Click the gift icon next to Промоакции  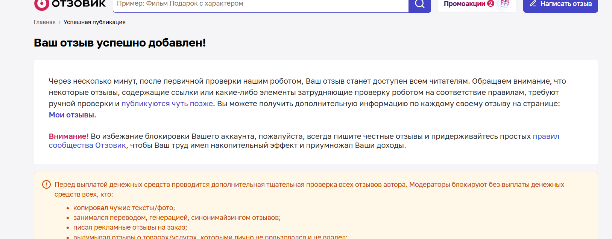(505, 4)
